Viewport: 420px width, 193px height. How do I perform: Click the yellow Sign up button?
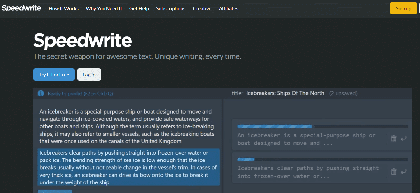coord(403,8)
